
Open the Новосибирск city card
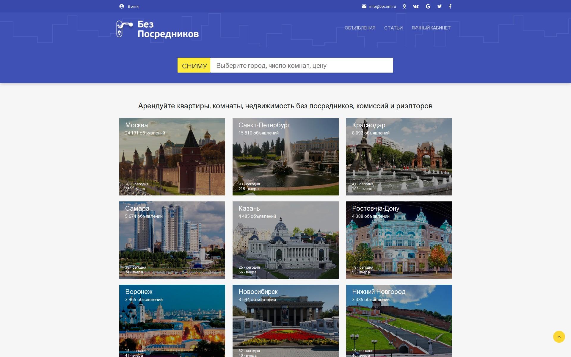(x=285, y=321)
